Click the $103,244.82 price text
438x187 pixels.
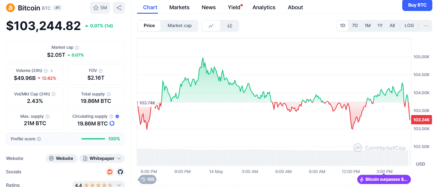[x=44, y=26]
